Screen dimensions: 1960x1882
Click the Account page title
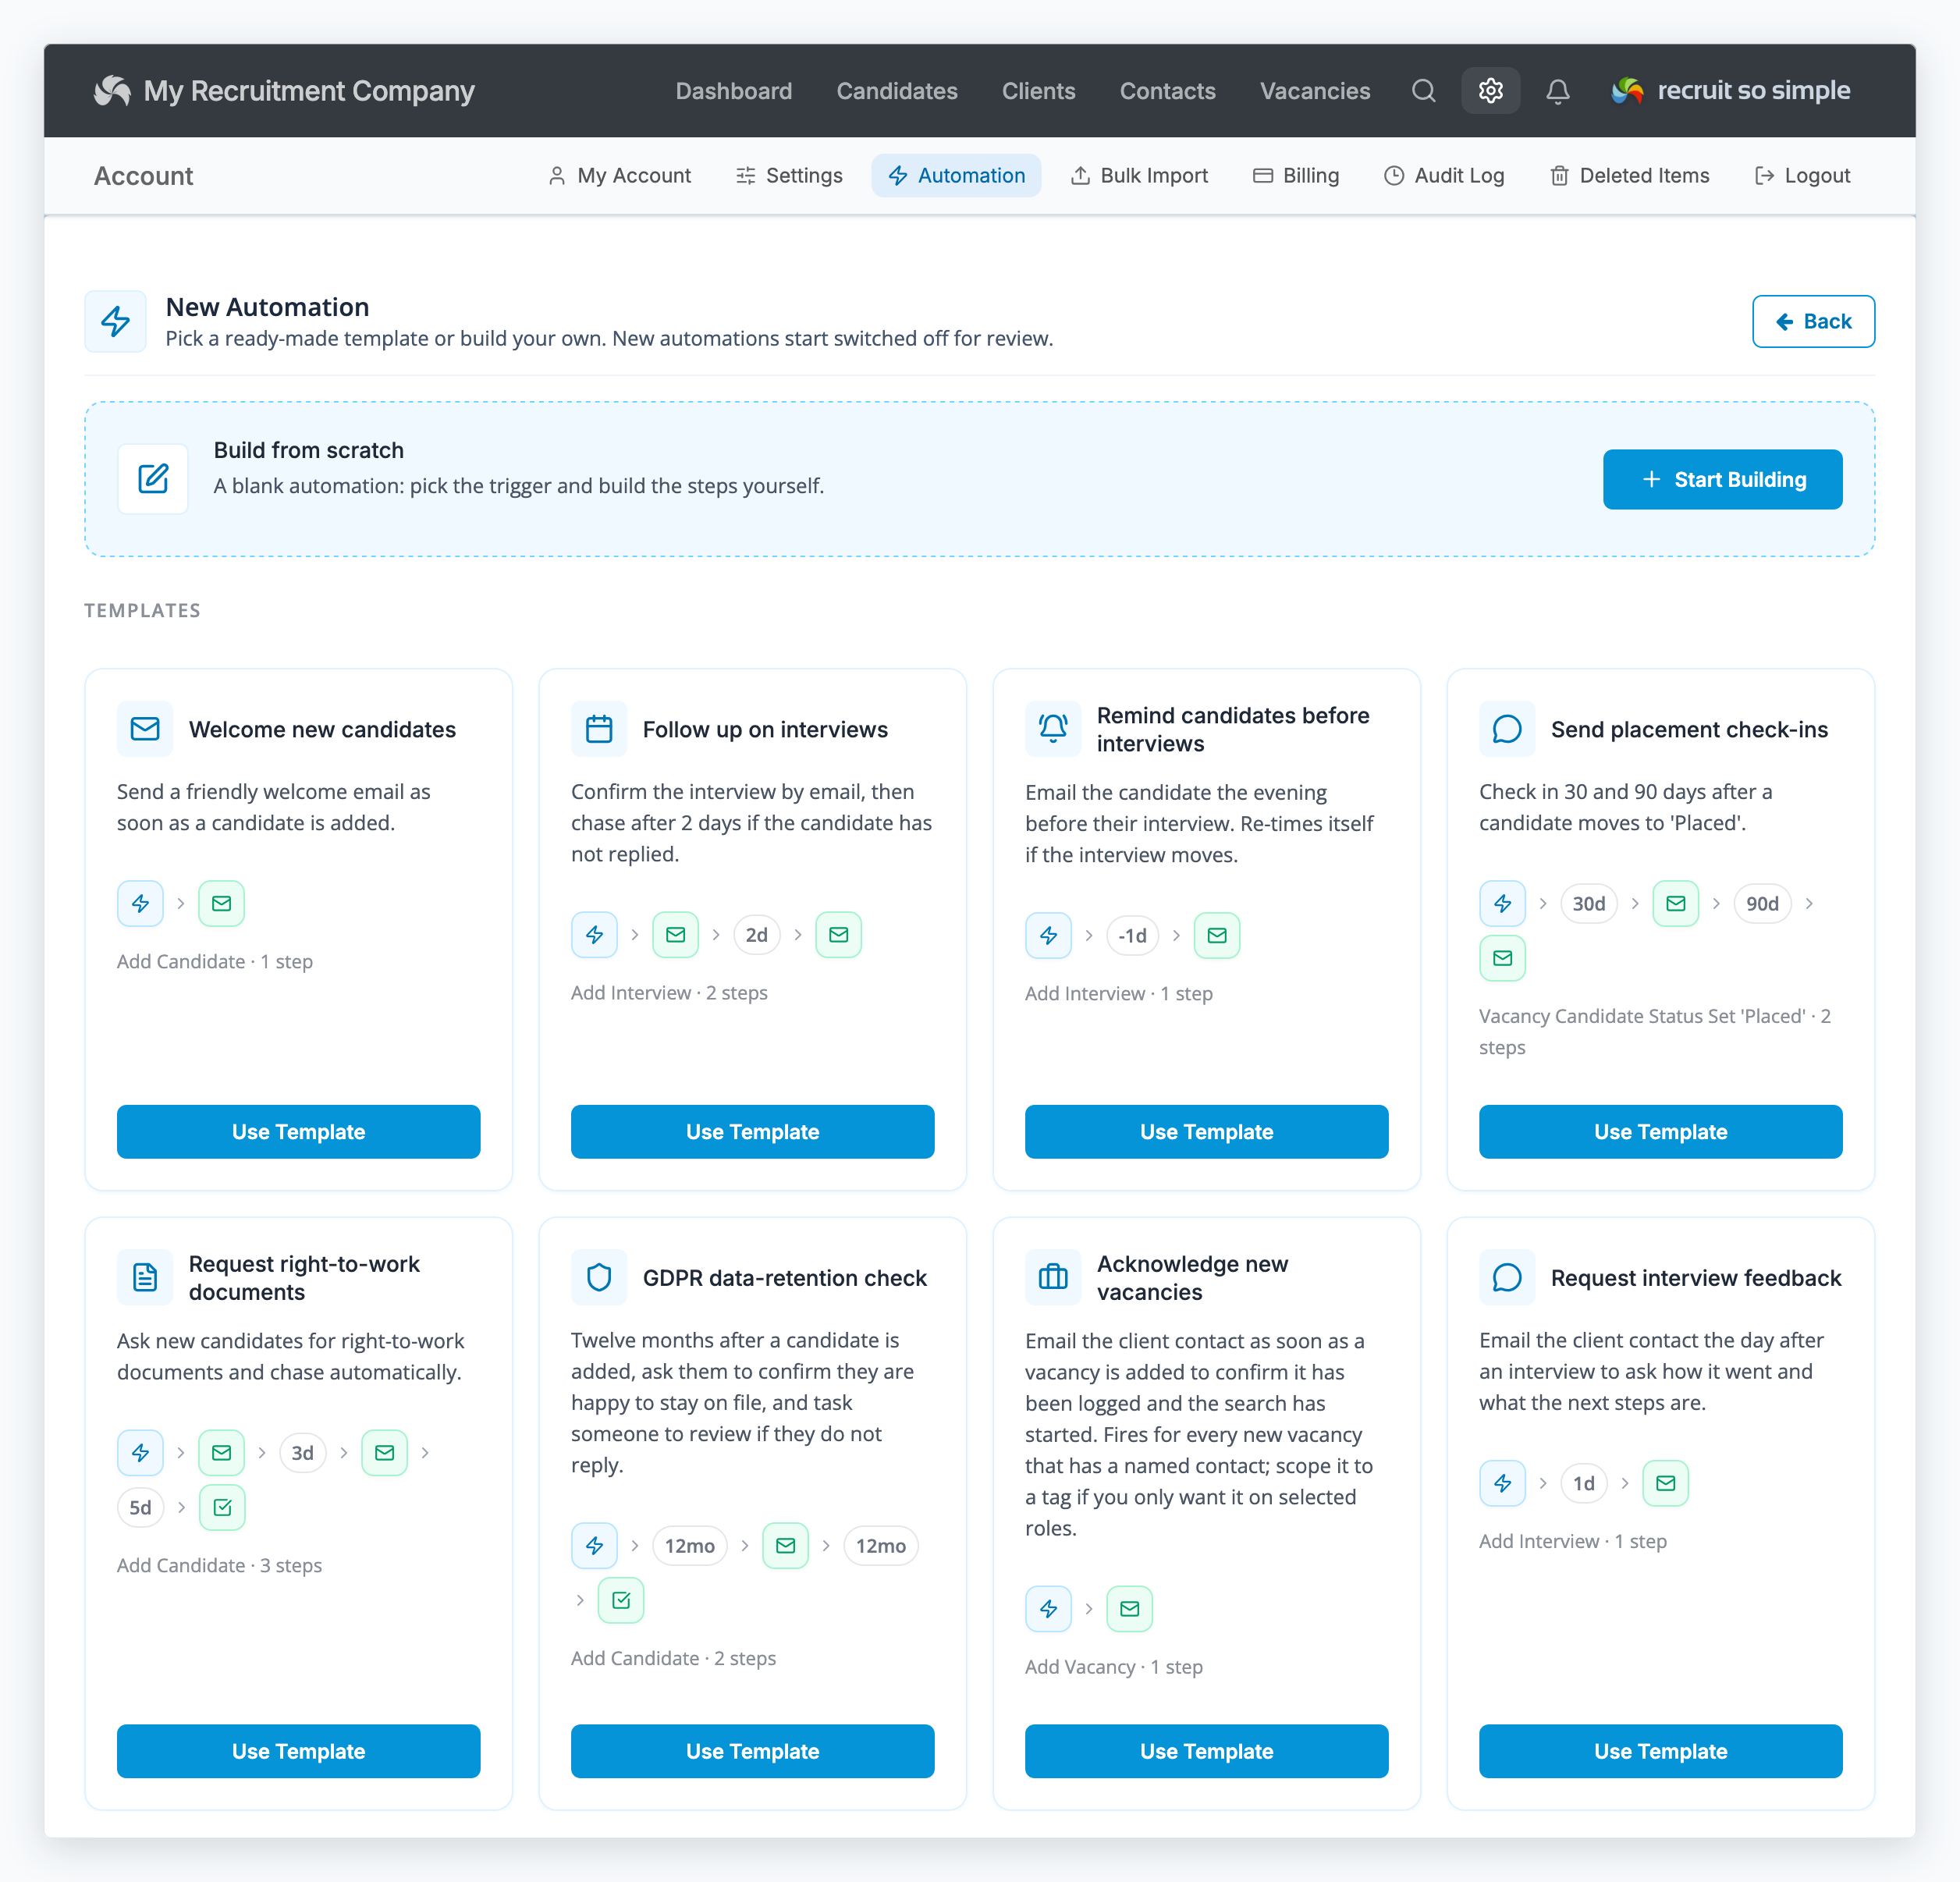[x=143, y=176]
